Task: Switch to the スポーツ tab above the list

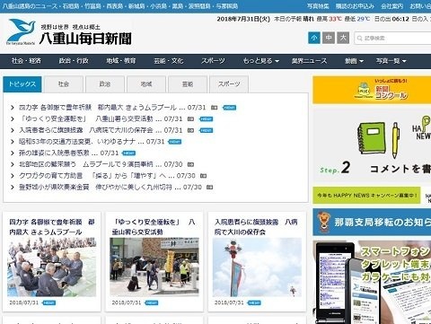Action: pyautogui.click(x=229, y=84)
